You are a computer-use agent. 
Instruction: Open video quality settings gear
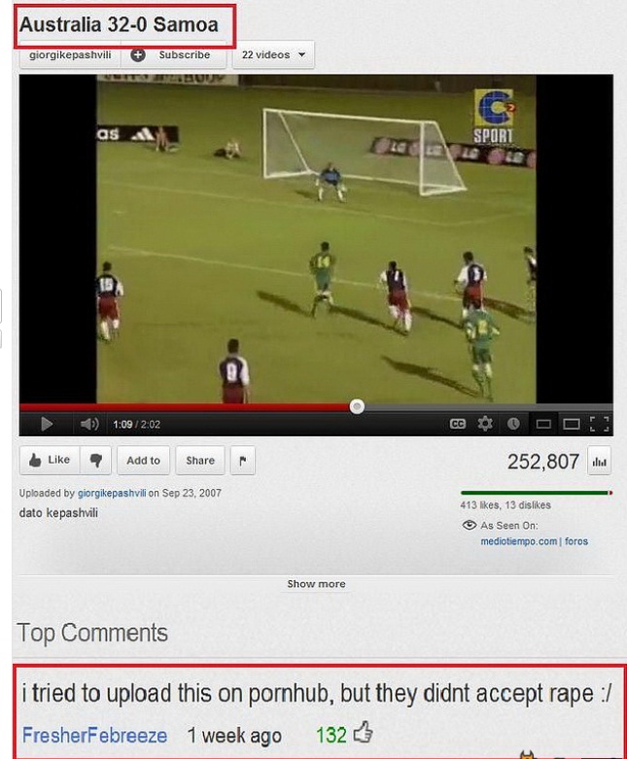(x=485, y=424)
